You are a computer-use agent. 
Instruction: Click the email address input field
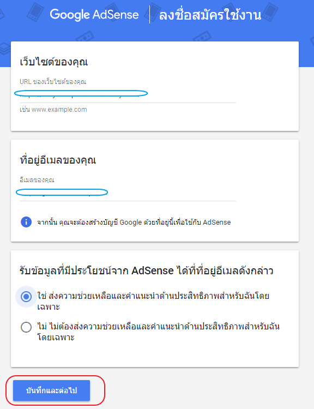coord(128,194)
